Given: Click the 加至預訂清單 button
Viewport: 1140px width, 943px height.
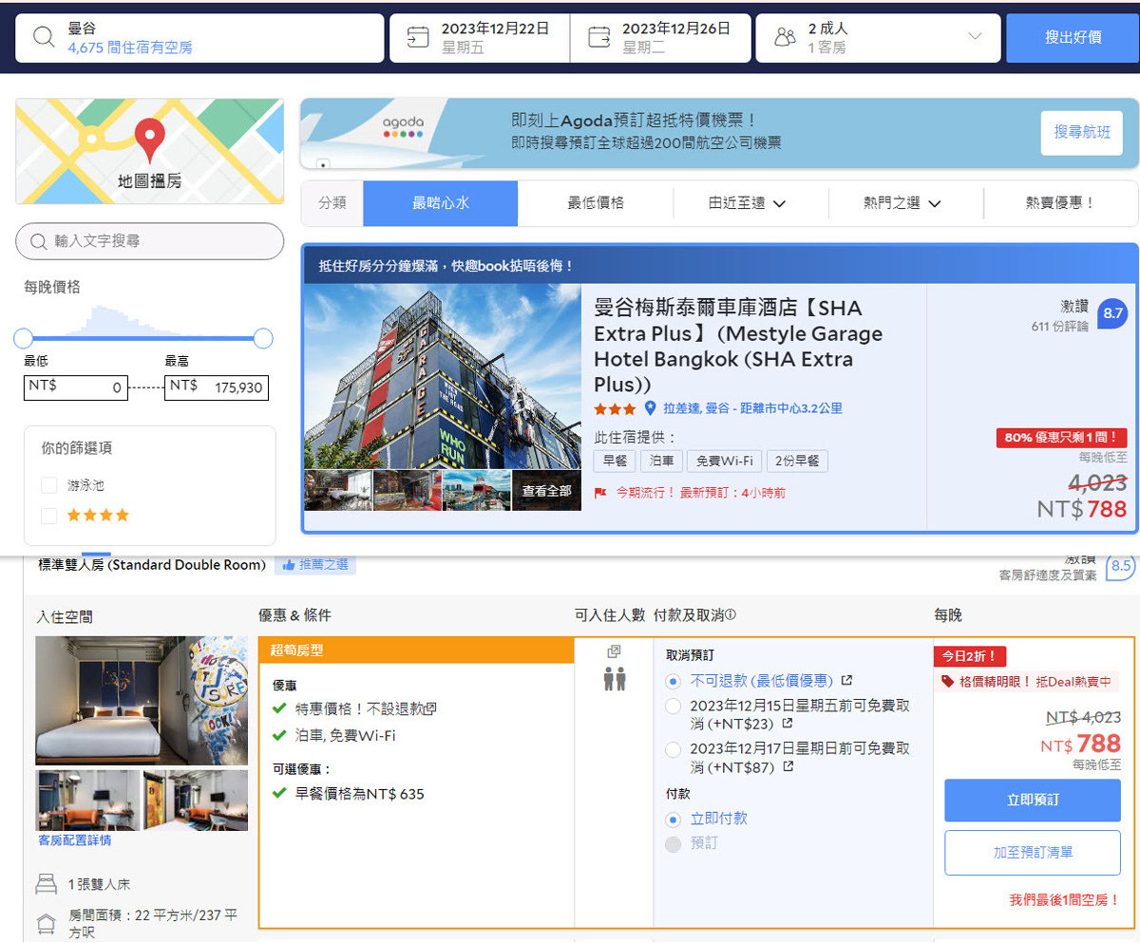Looking at the screenshot, I should coord(1033,853).
